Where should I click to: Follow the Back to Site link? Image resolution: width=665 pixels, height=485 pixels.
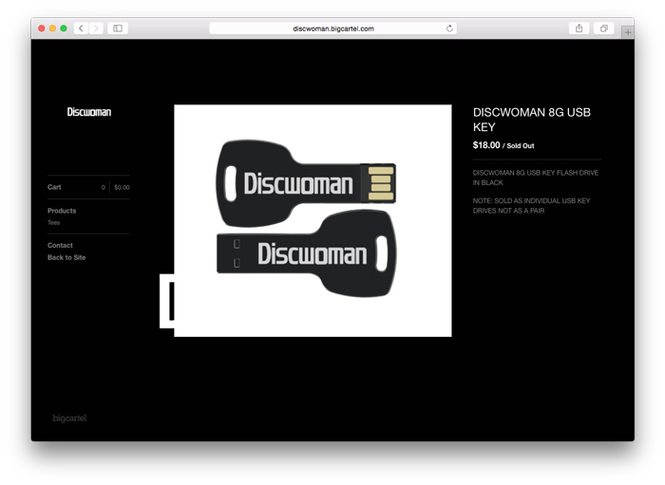tap(66, 257)
